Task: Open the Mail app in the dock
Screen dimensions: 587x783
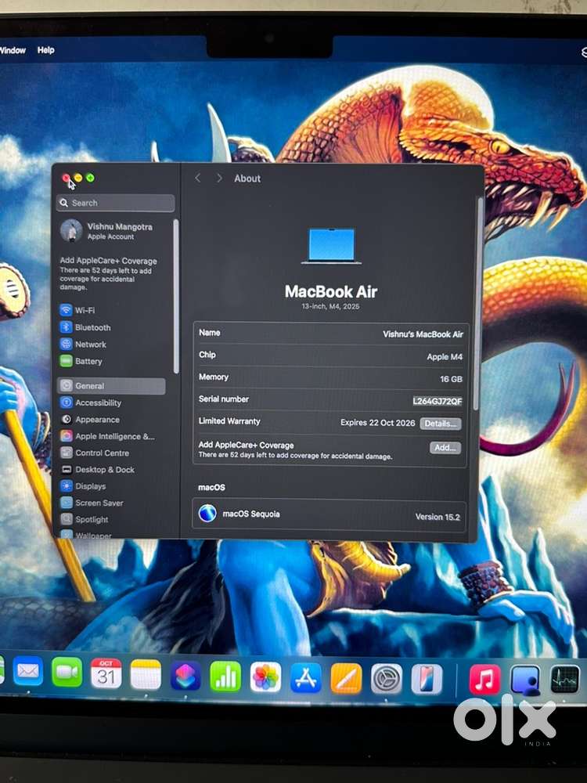Action: click(x=28, y=671)
